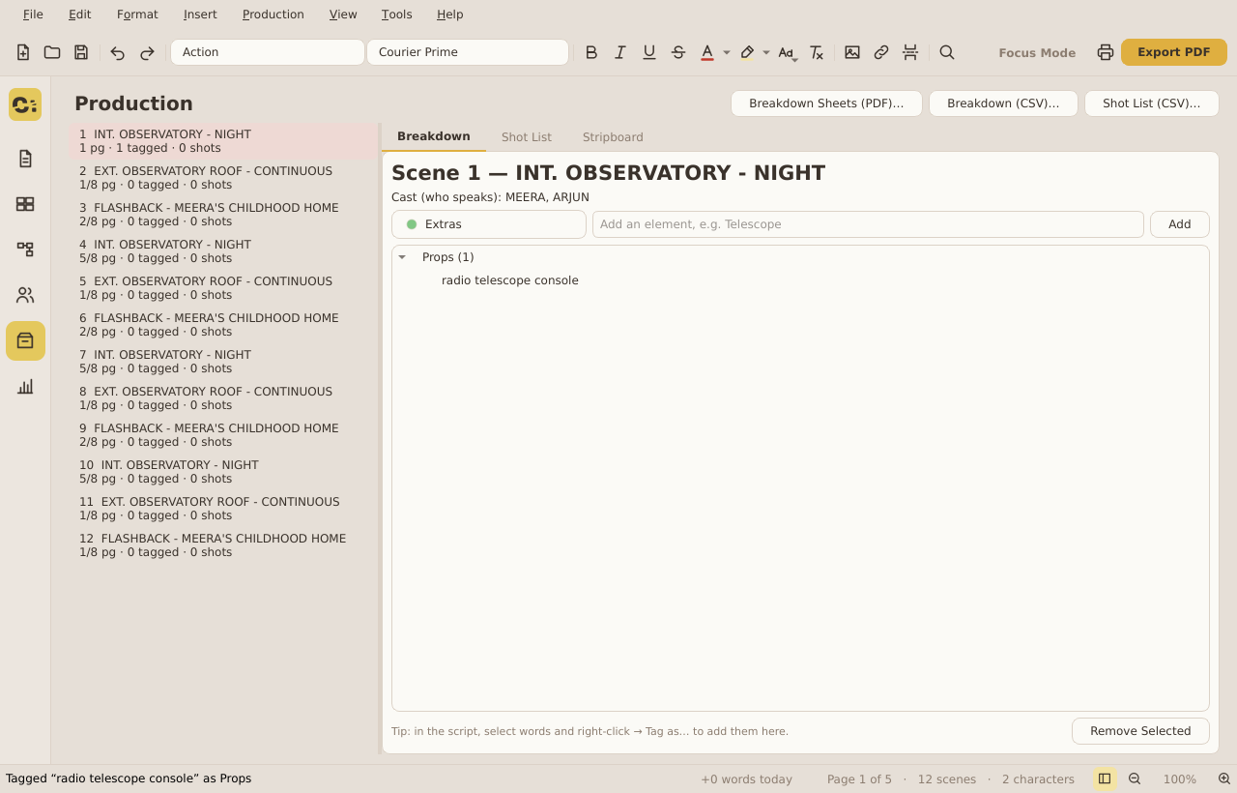Viewport: 1237px width, 793px height.
Task: Open the Characters view in sidebar
Action: pyautogui.click(x=25, y=295)
